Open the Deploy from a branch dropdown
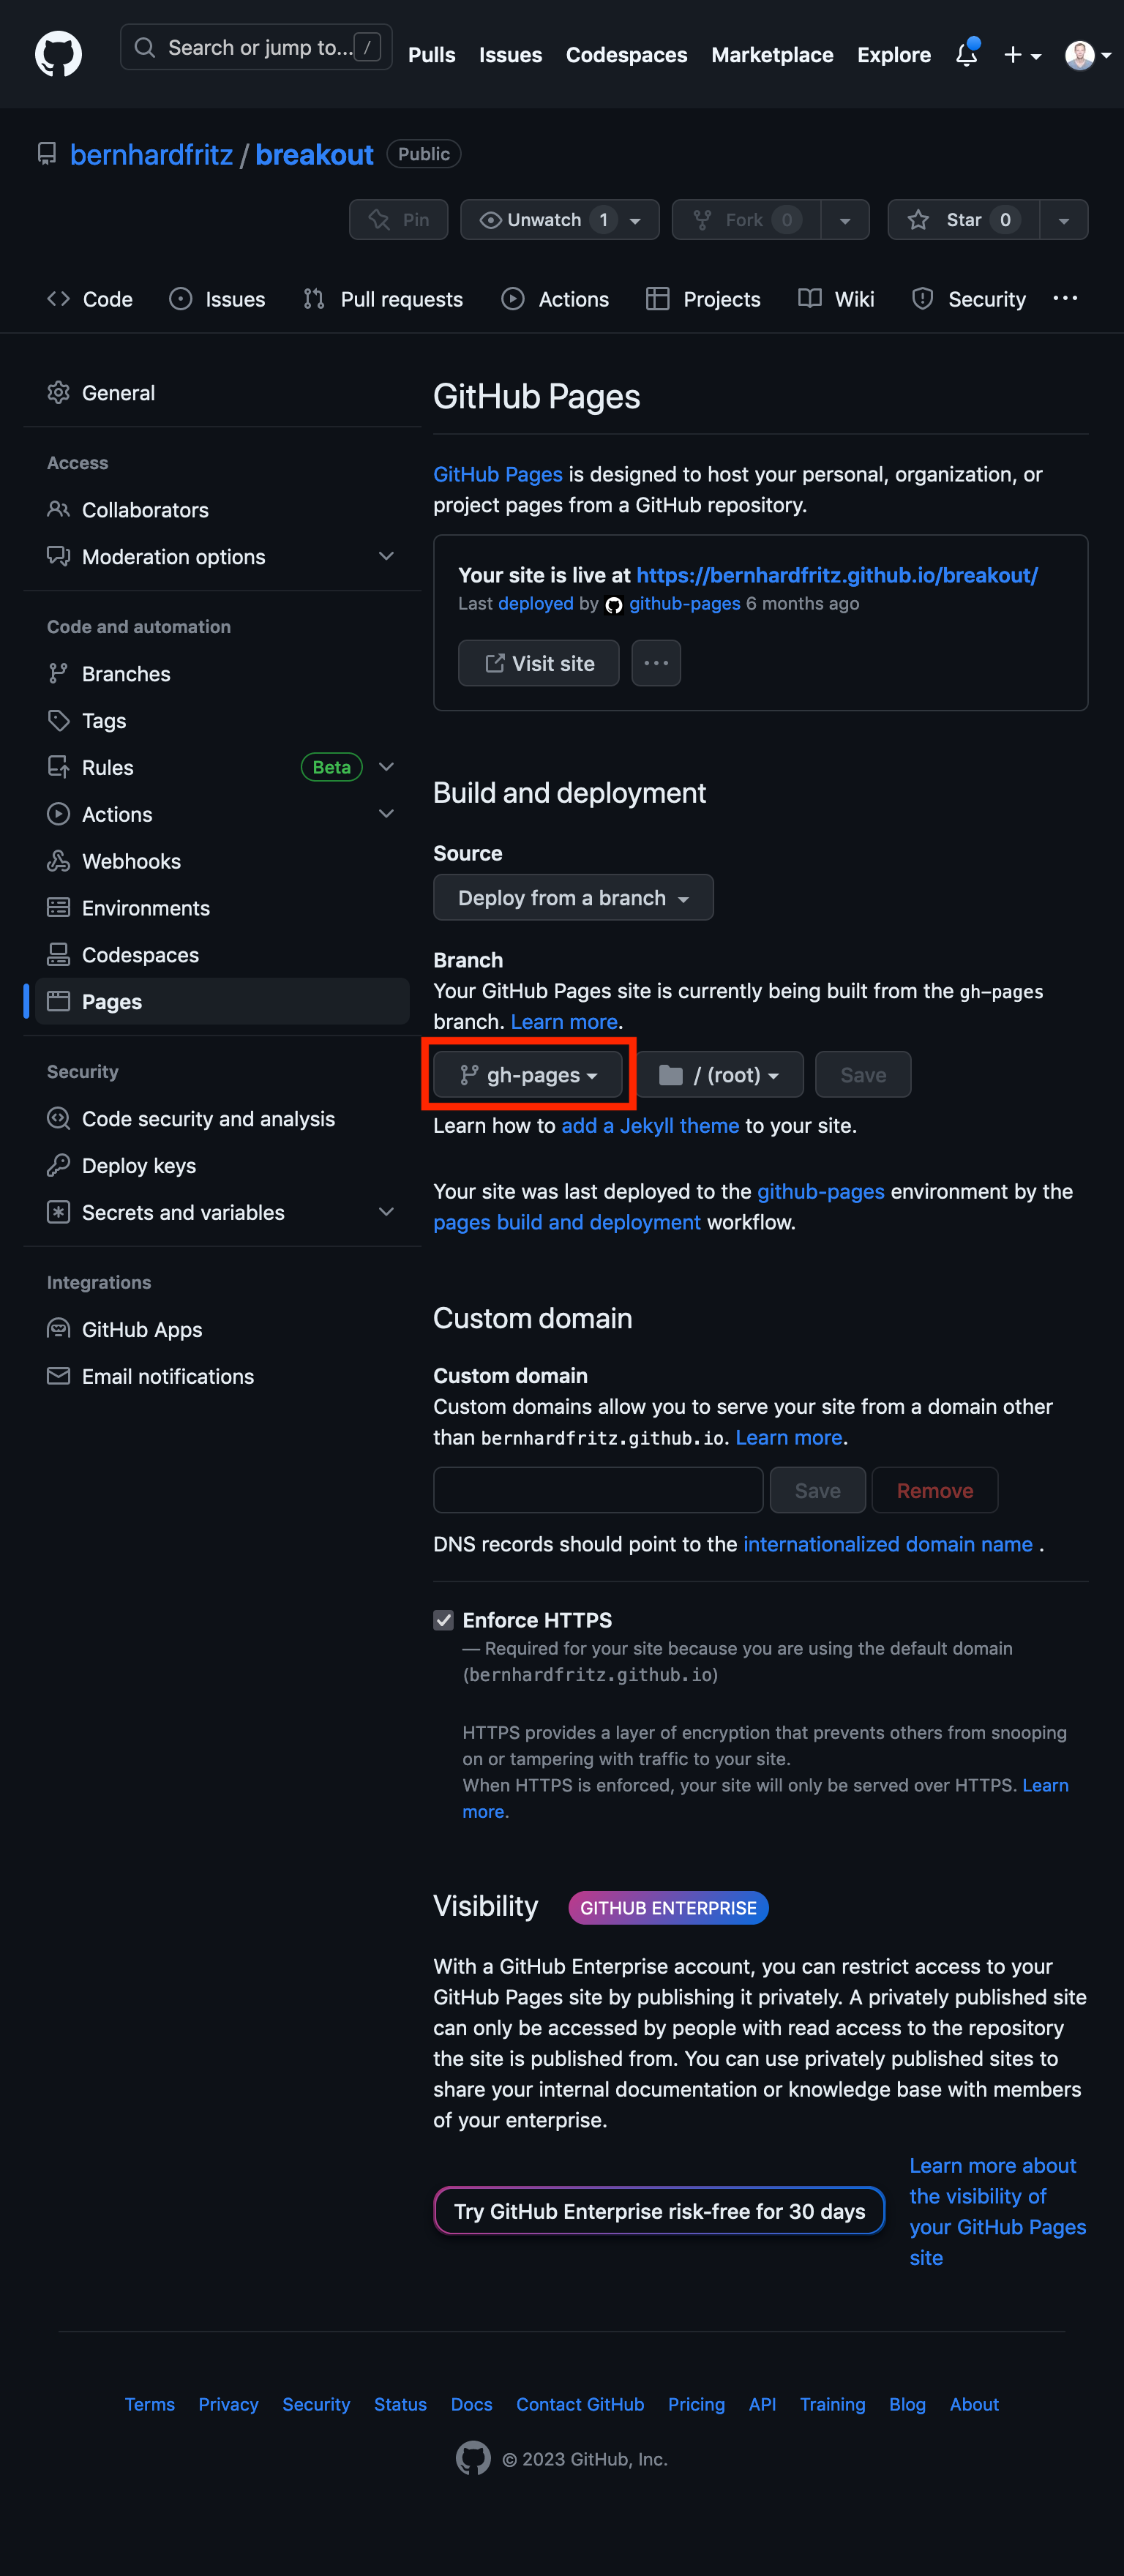Image resolution: width=1124 pixels, height=2576 pixels. pyautogui.click(x=573, y=898)
